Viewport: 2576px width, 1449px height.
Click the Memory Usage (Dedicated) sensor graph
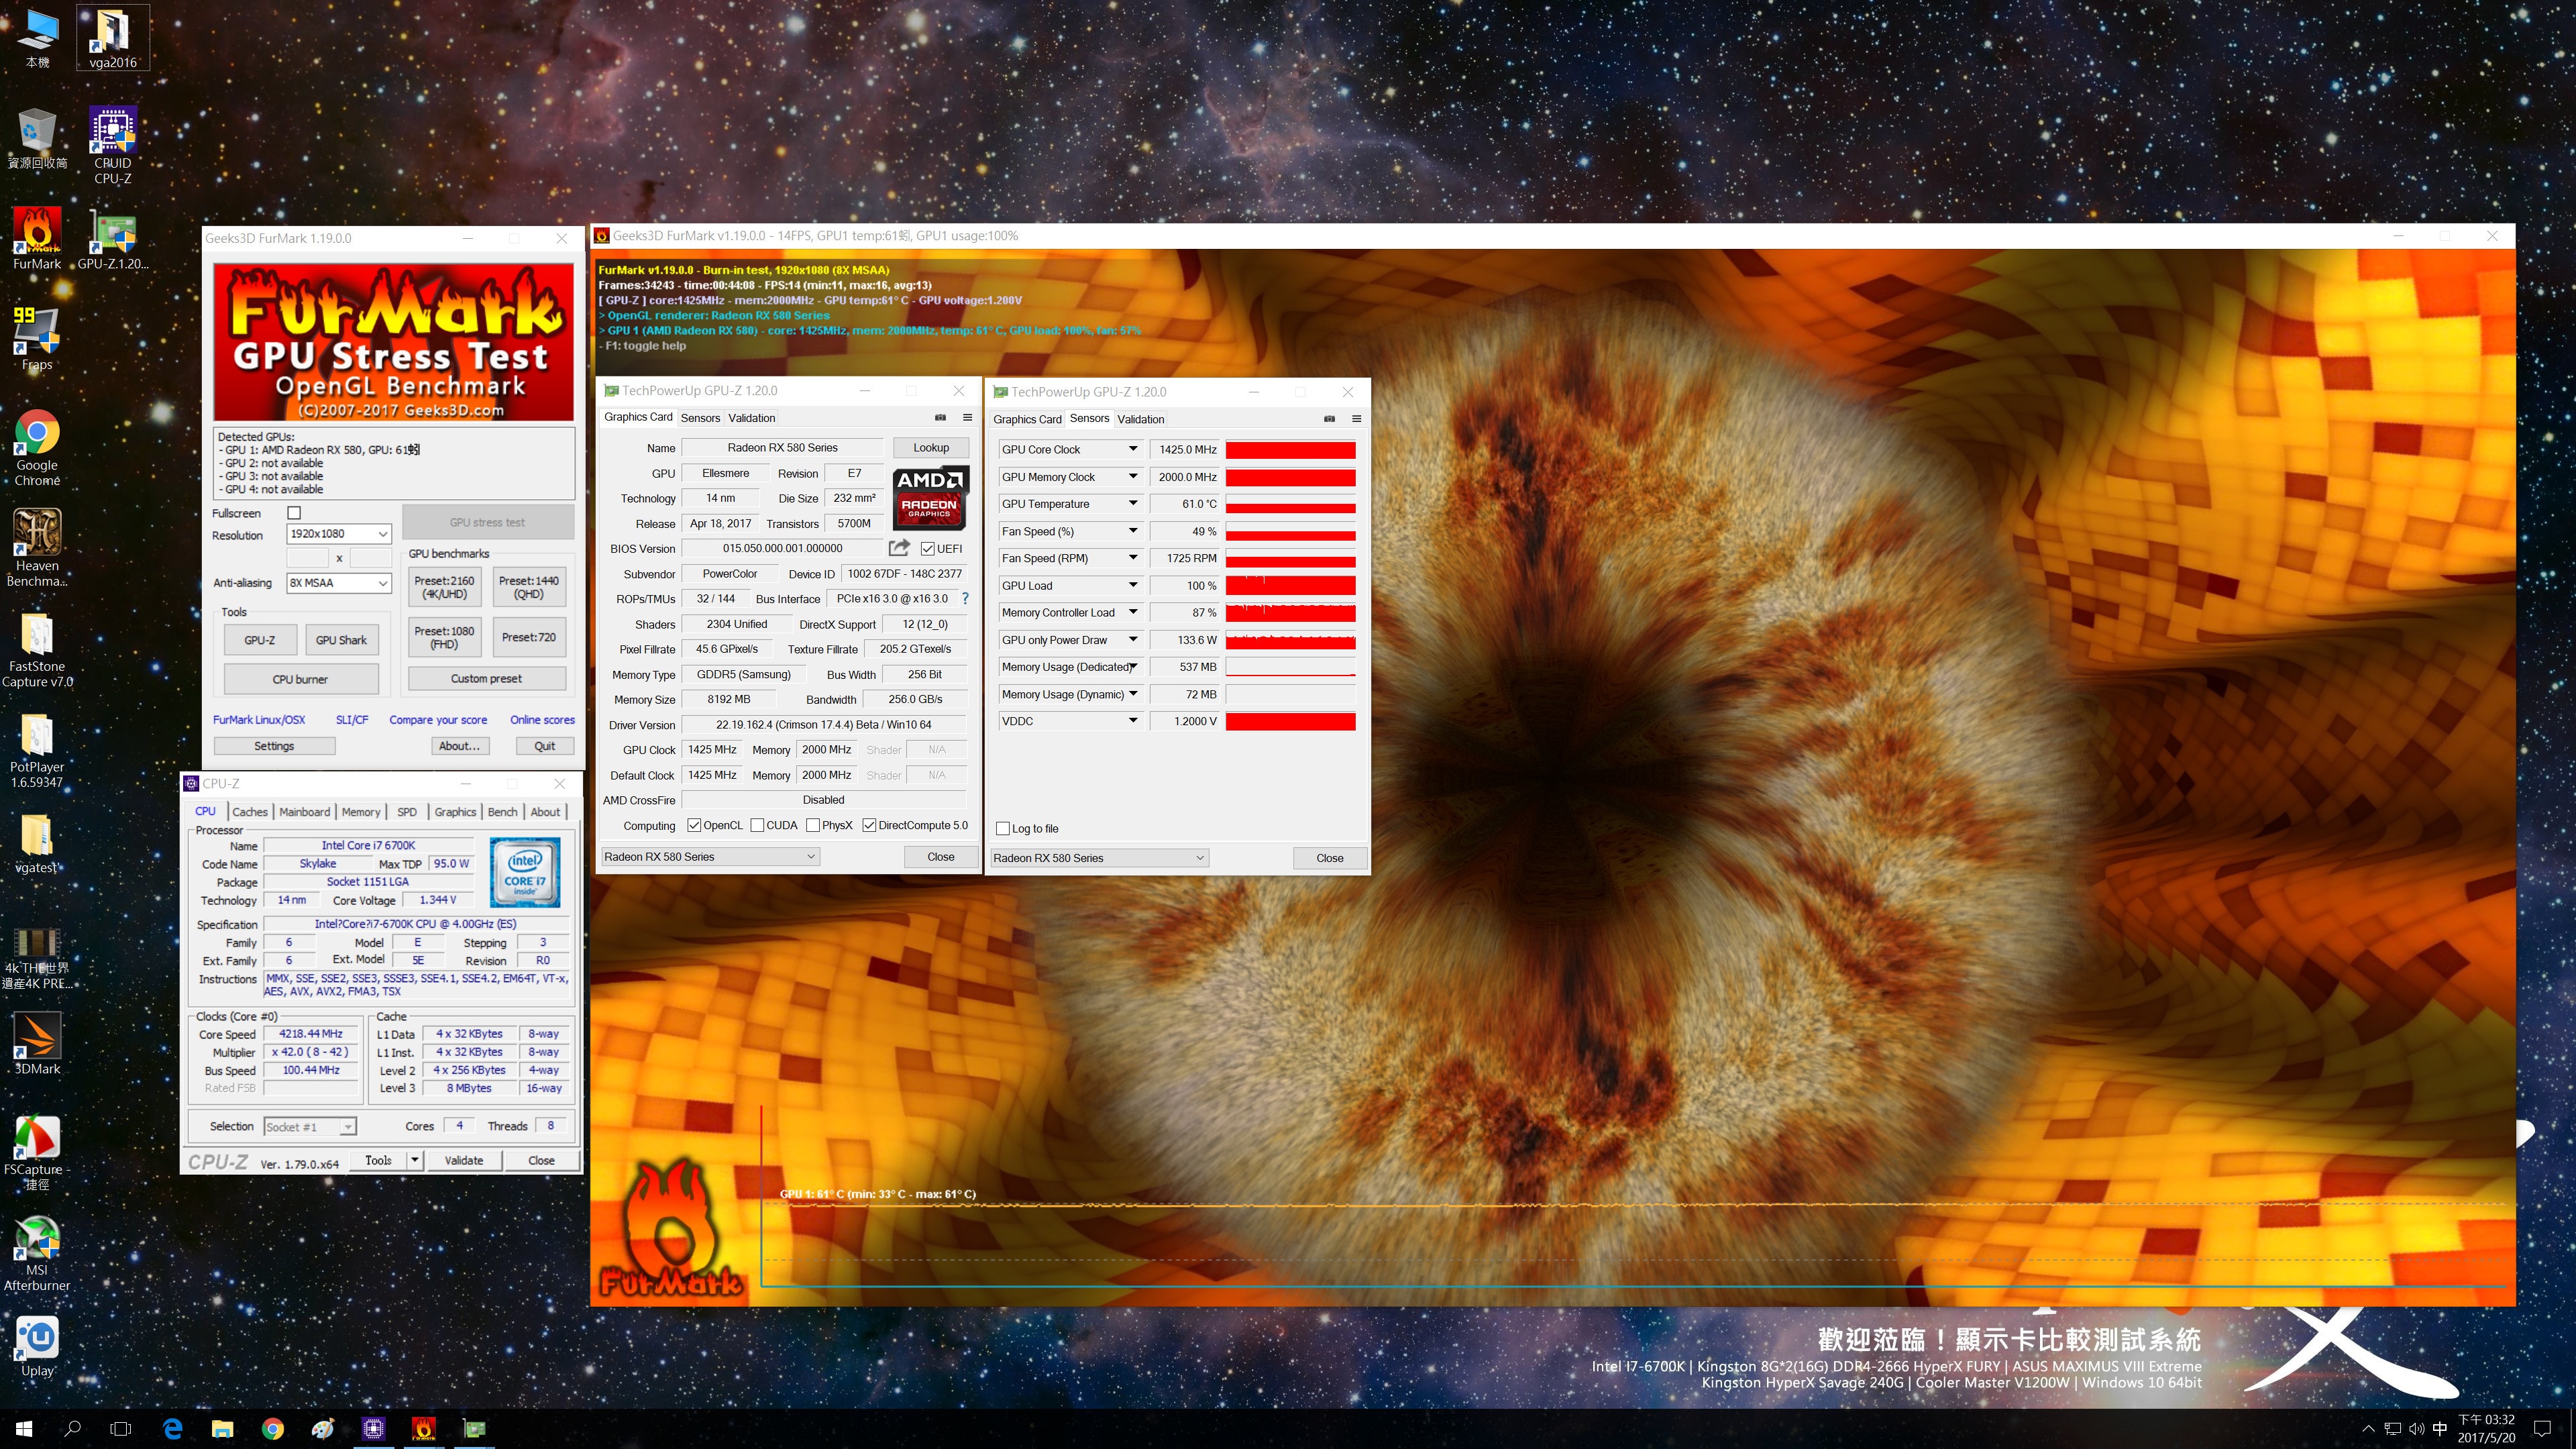[x=1291, y=667]
